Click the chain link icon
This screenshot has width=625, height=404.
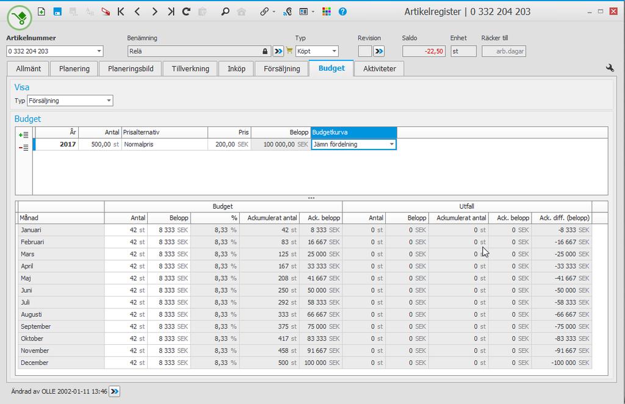(264, 12)
